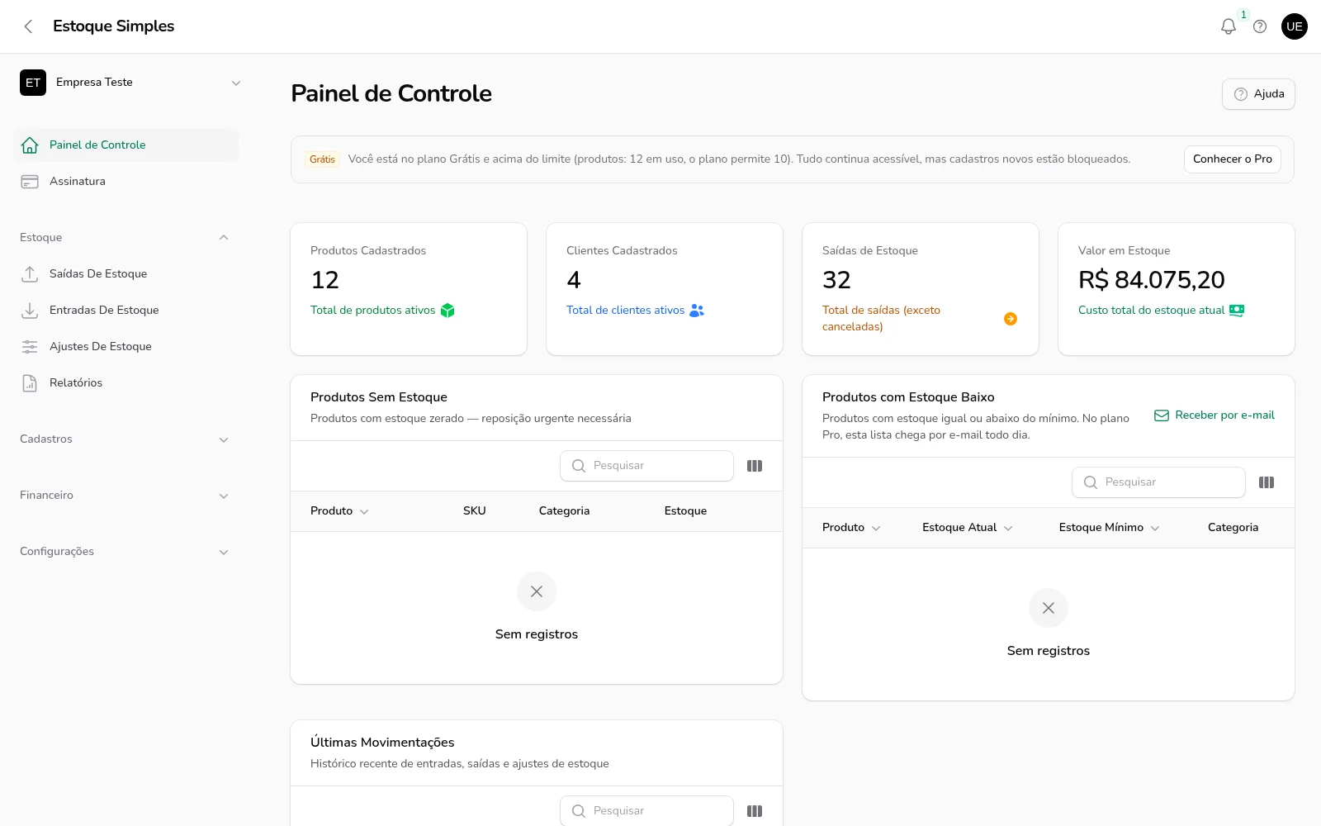1321x826 pixels.
Task: Click the green box icon on Produtos Cadastrados card
Action: pos(447,311)
